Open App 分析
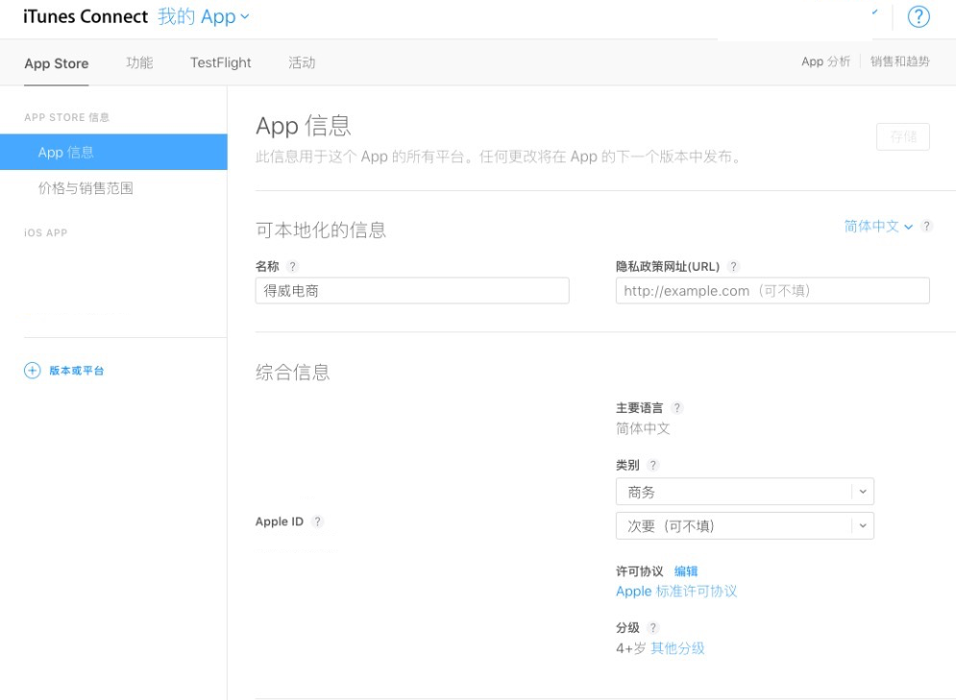 pyautogui.click(x=825, y=60)
